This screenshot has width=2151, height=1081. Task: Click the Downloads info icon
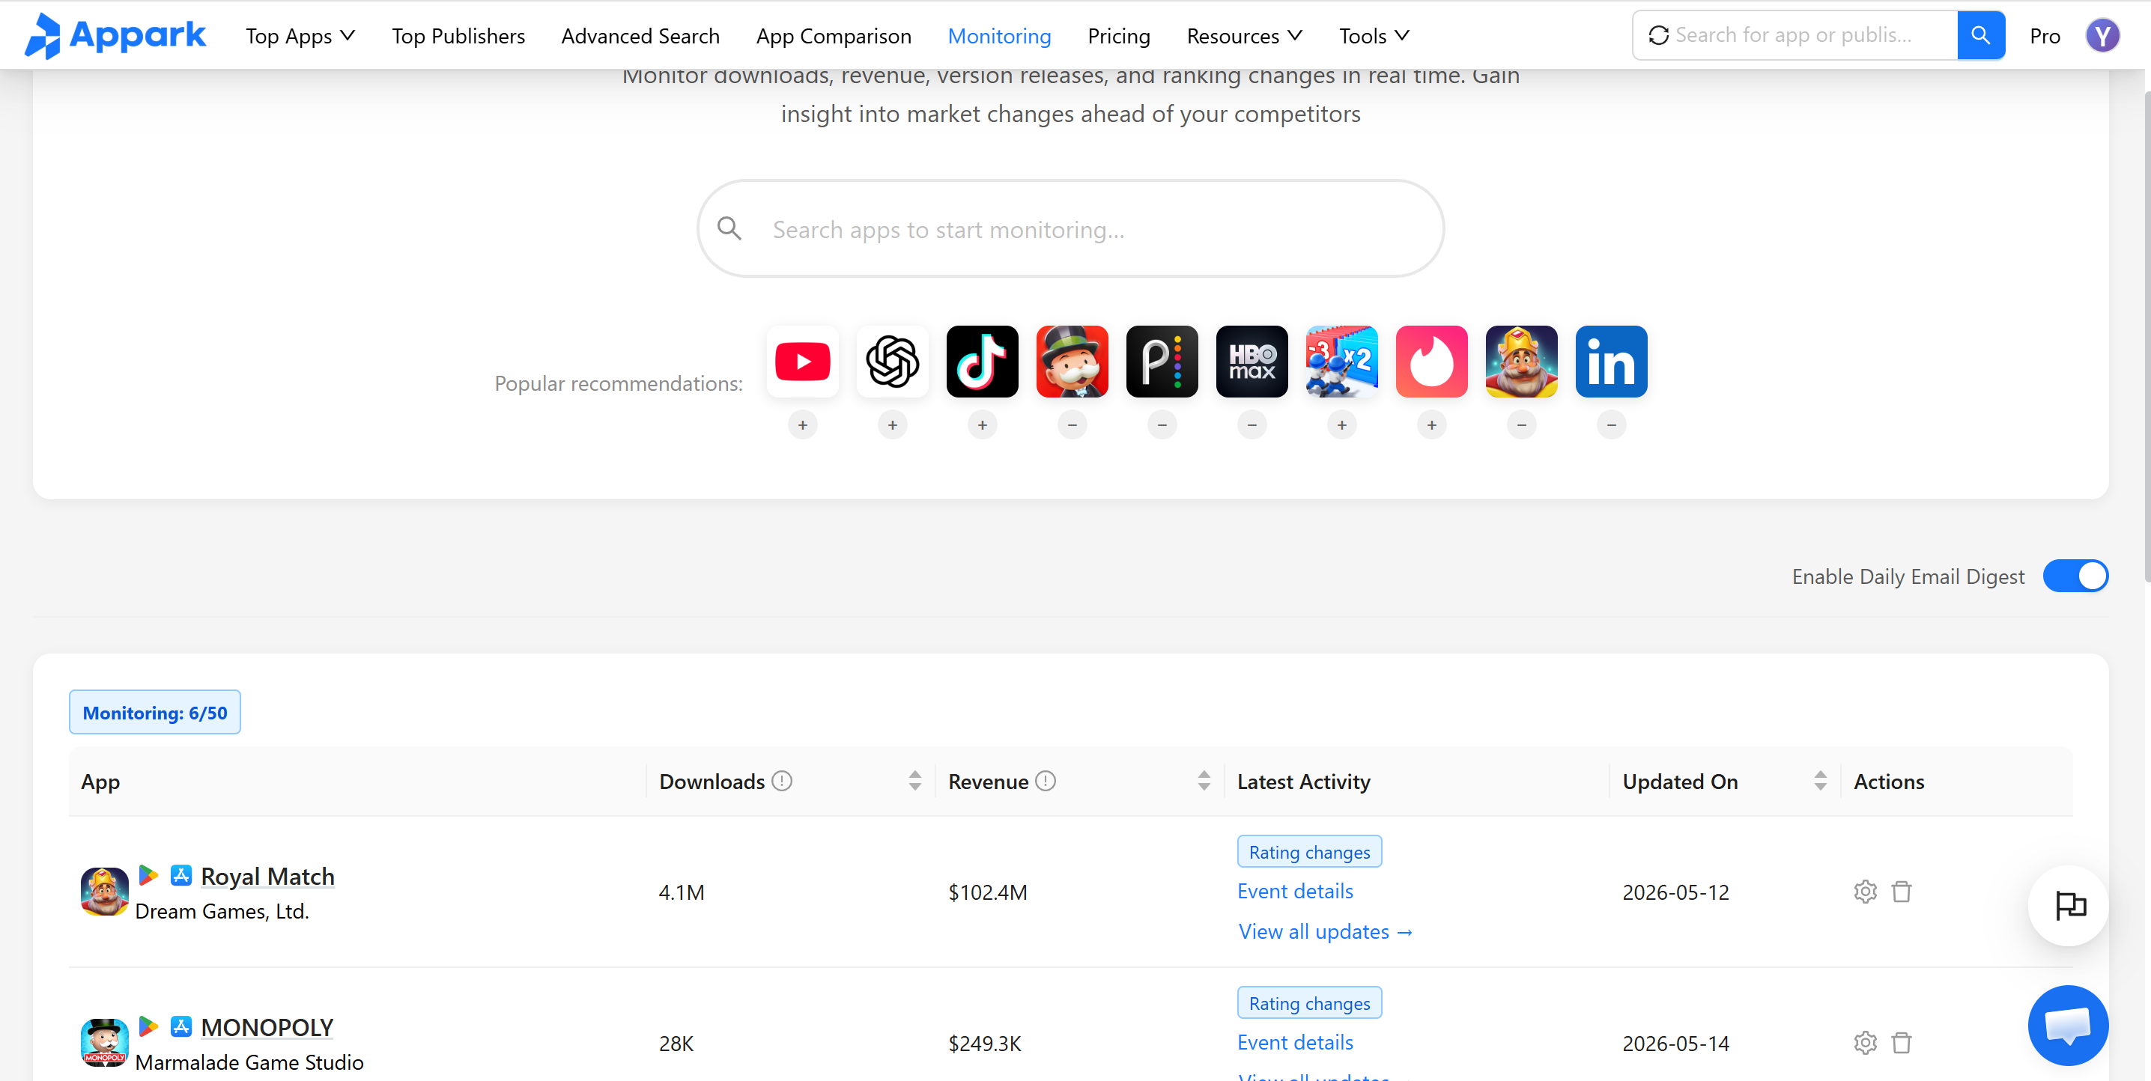pos(782,781)
